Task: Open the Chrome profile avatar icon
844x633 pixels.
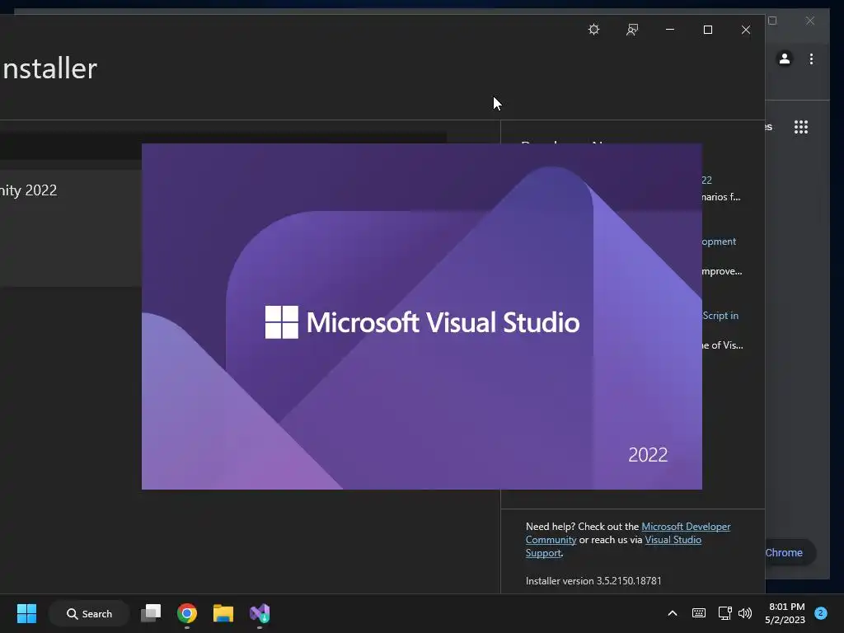Action: [785, 59]
